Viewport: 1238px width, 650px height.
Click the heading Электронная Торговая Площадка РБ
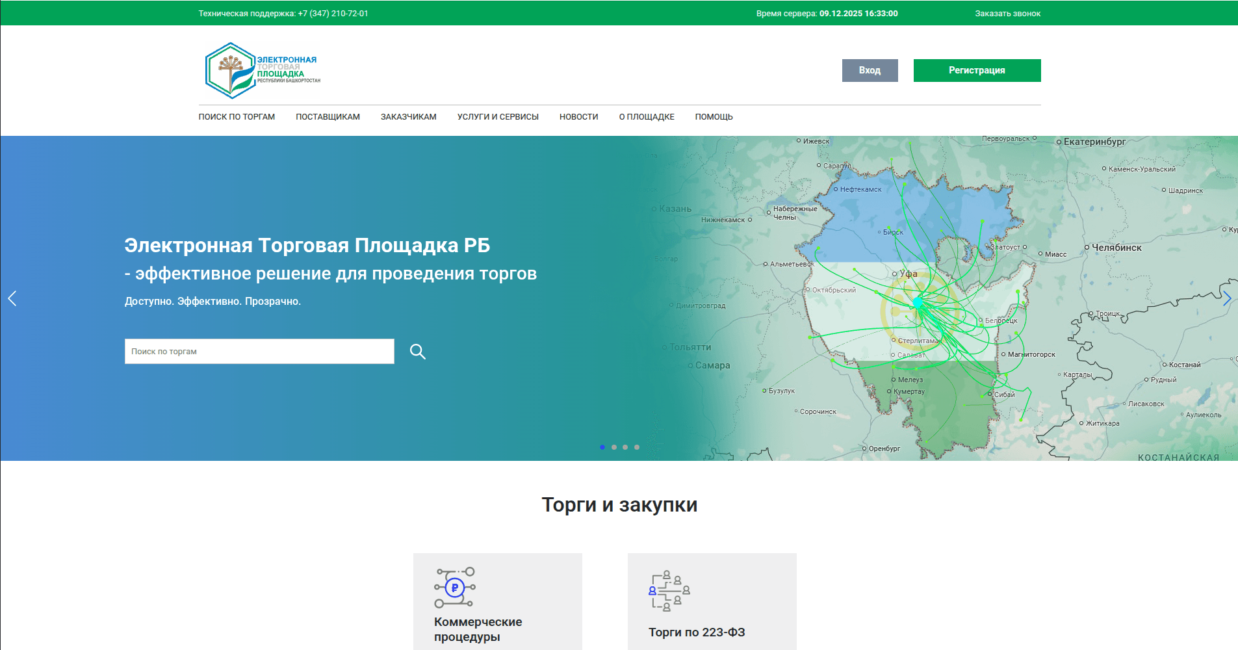307,245
